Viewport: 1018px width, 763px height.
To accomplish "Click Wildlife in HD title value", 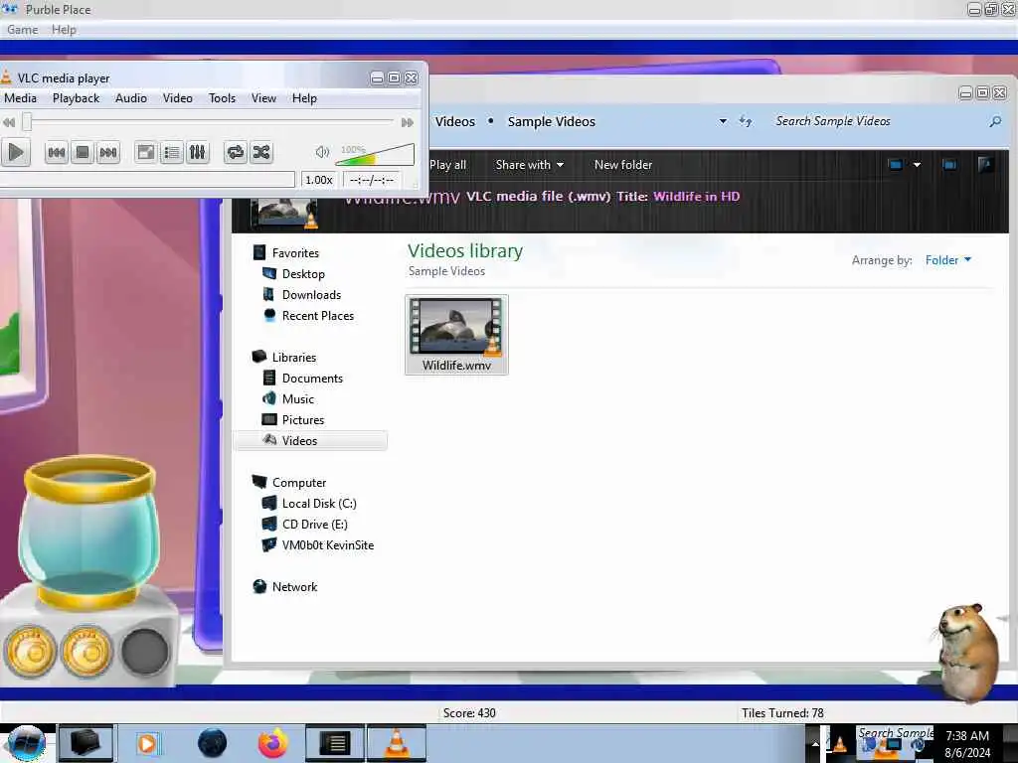I will click(697, 196).
